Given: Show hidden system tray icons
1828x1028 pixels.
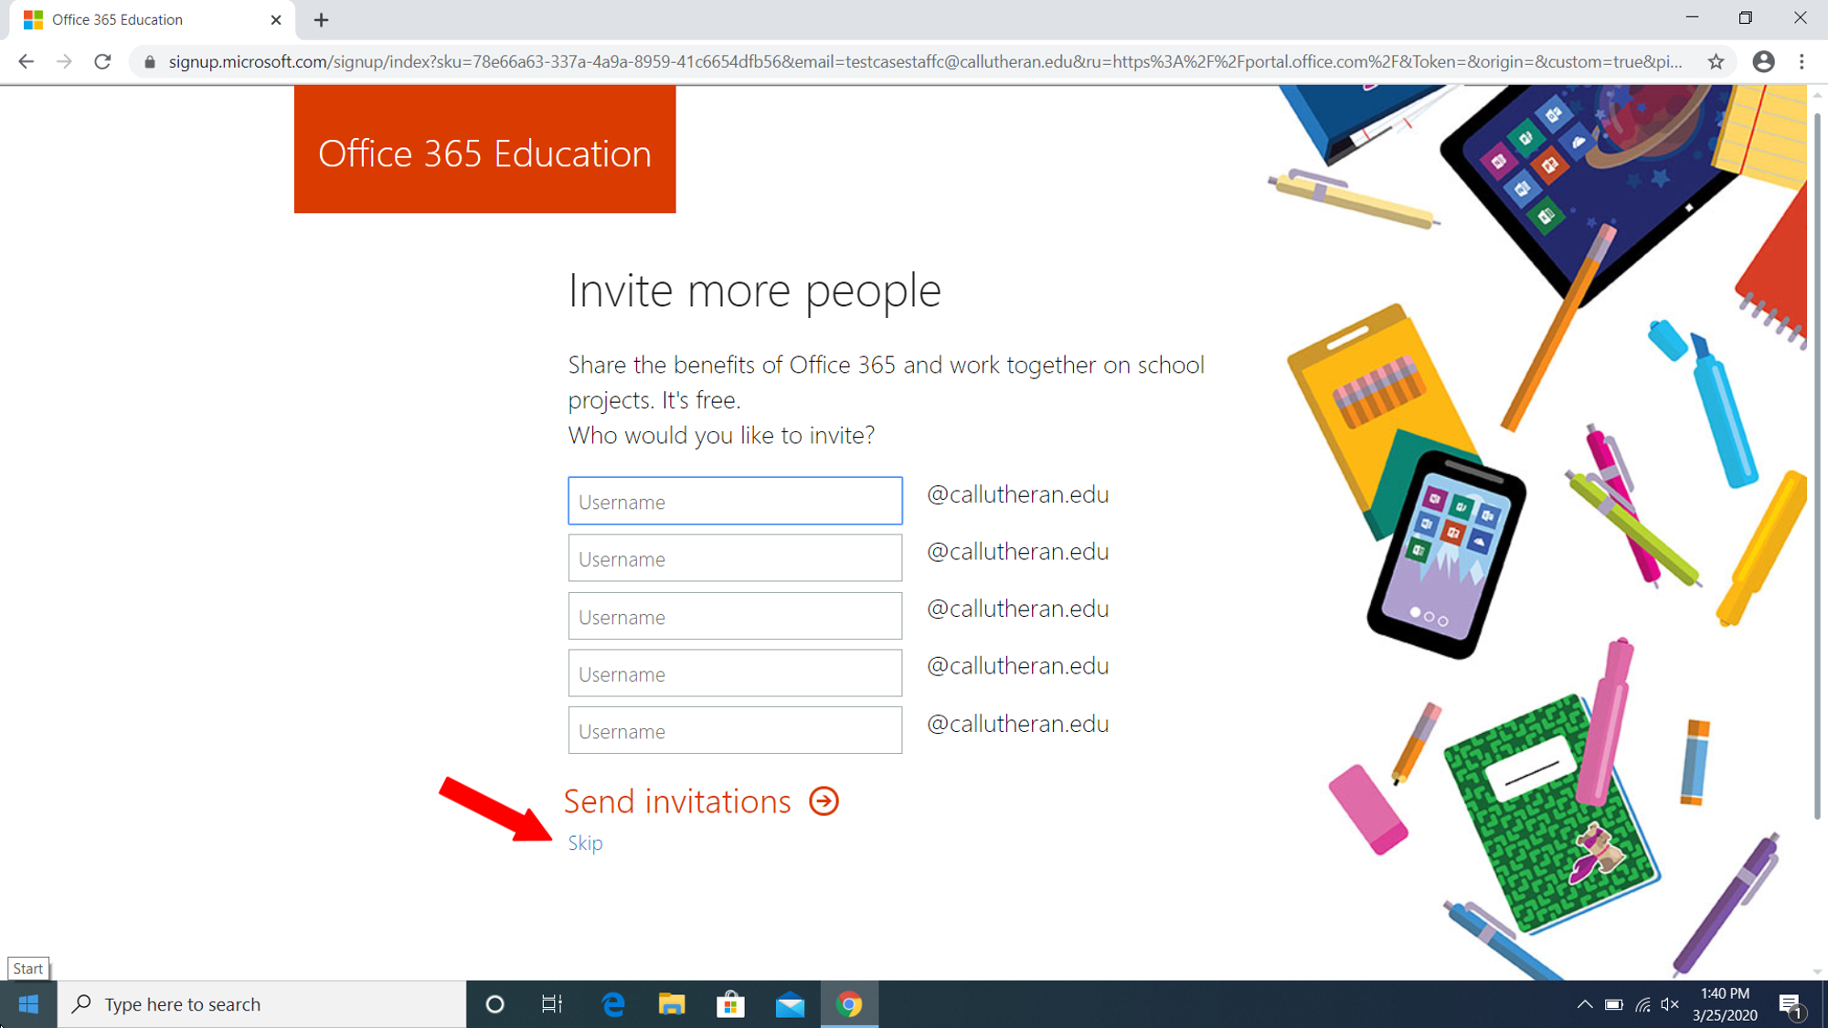Looking at the screenshot, I should pos(1585,1004).
